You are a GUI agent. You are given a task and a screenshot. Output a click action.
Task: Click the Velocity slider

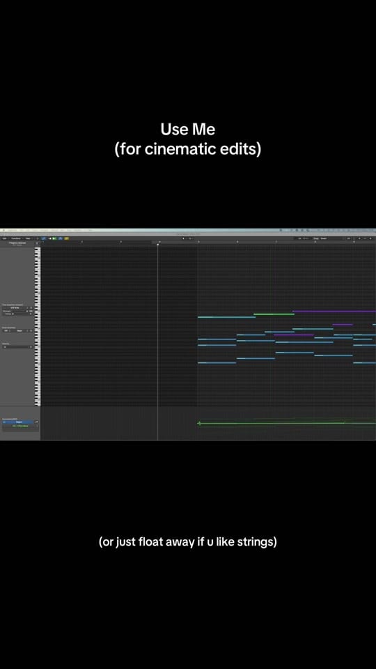tap(16, 347)
